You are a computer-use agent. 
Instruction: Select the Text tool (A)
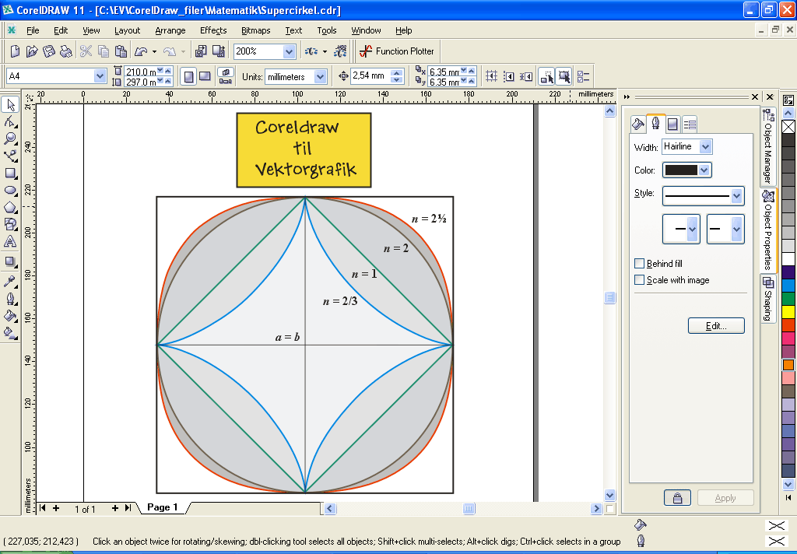click(10, 241)
